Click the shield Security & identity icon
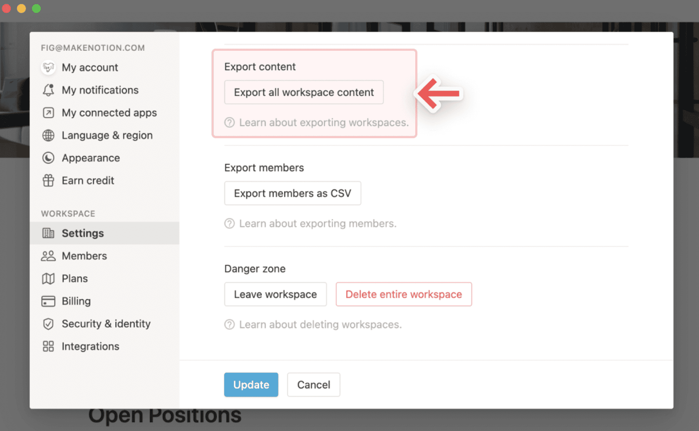The width and height of the screenshot is (699, 431). [48, 324]
